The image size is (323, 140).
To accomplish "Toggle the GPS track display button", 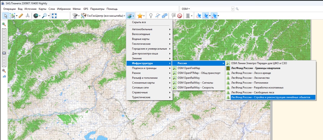I will pos(206,16).
